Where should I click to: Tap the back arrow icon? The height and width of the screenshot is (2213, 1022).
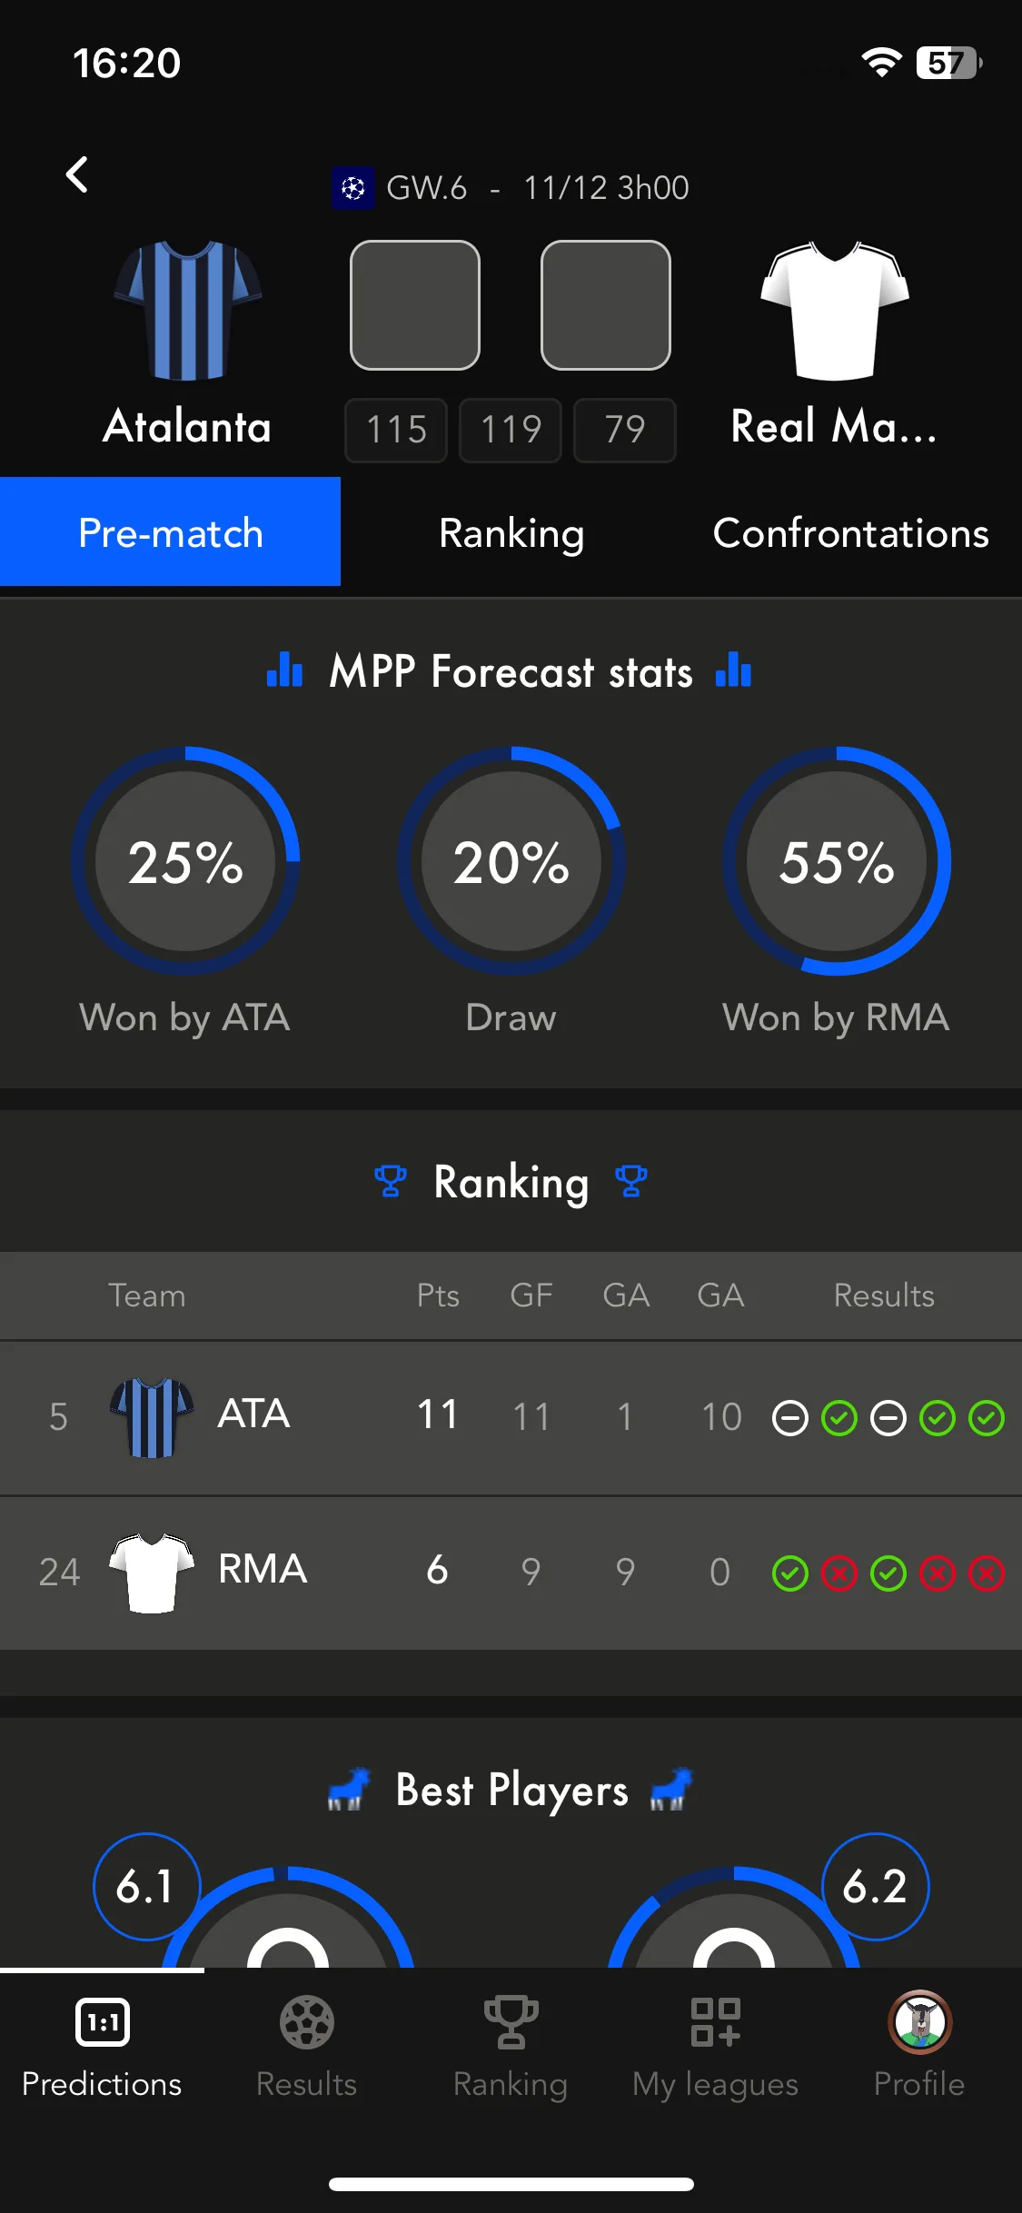(77, 174)
